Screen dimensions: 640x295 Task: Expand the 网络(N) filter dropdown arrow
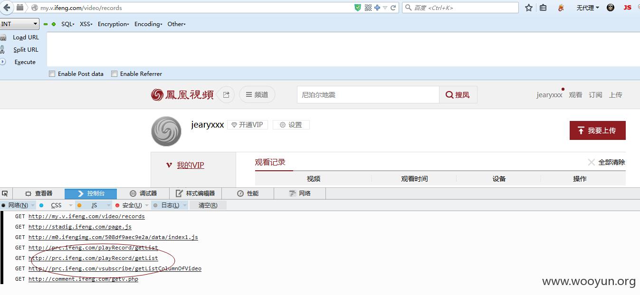pyautogui.click(x=32, y=205)
